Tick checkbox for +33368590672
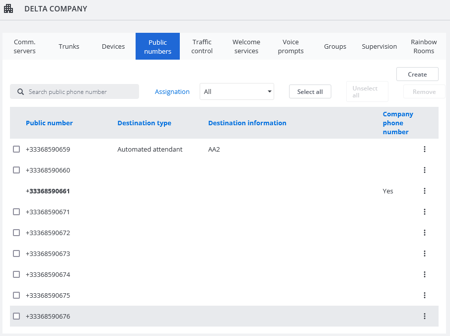 [x=16, y=233]
